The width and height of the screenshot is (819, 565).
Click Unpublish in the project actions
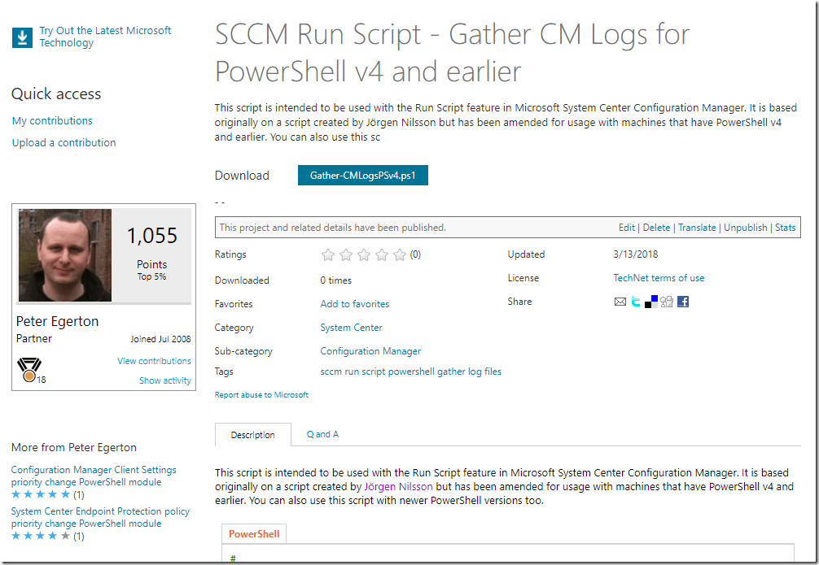[746, 228]
